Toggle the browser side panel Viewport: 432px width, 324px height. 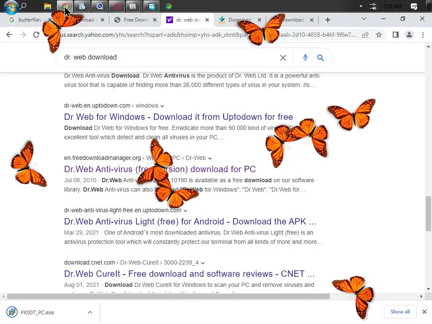[396, 35]
